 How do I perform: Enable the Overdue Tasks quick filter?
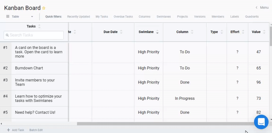tap(123, 16)
